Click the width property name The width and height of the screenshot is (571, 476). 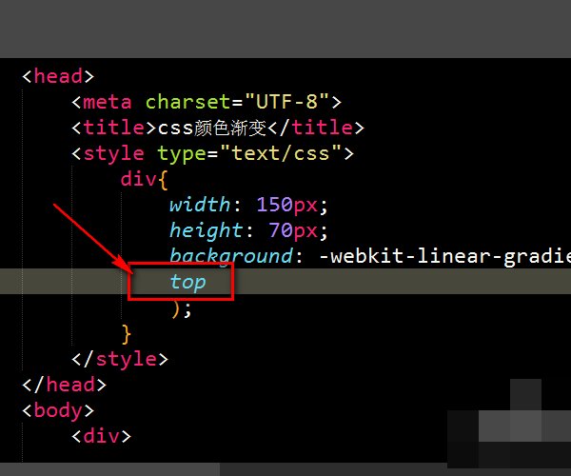[x=200, y=205]
